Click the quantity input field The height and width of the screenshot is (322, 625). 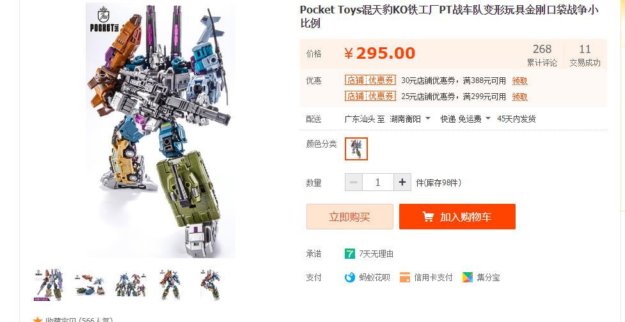coord(378,182)
